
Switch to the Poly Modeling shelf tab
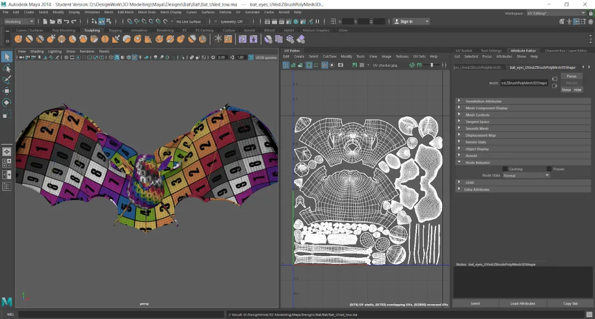[x=64, y=30]
